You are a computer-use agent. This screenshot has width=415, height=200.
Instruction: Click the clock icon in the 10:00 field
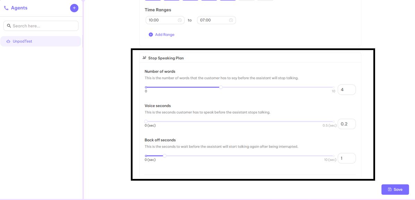180,20
